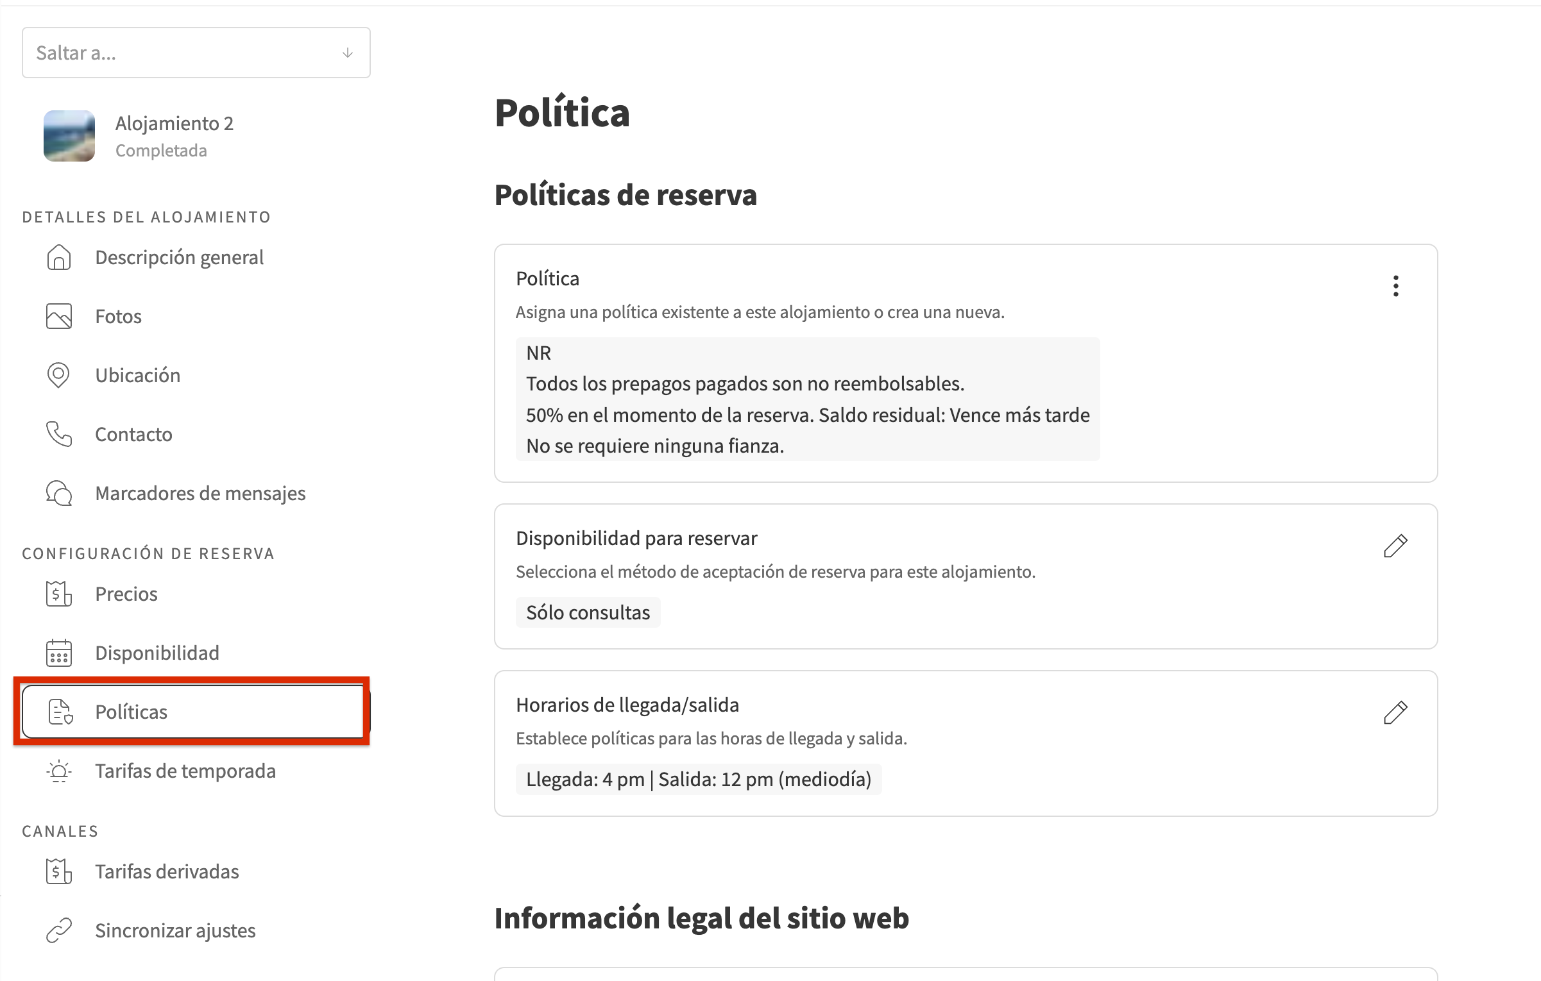This screenshot has height=981, width=1541.
Task: Select the Ubicación pin icon
Action: coord(59,376)
